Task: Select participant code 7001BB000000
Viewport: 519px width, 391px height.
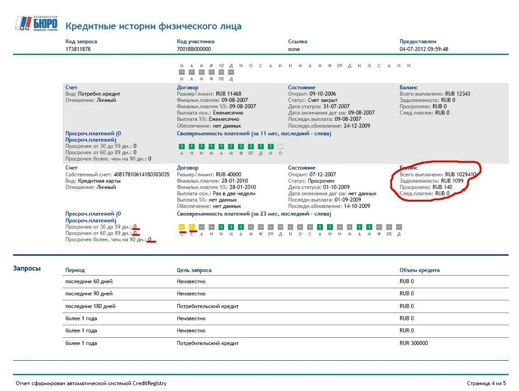Action: [x=194, y=49]
